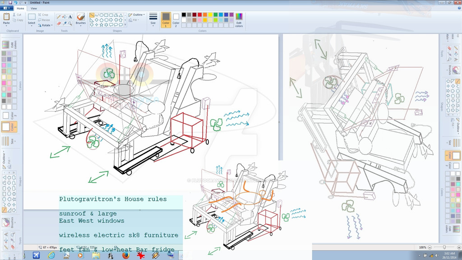
Task: Choose the Triangle shape
Action: pos(121,15)
